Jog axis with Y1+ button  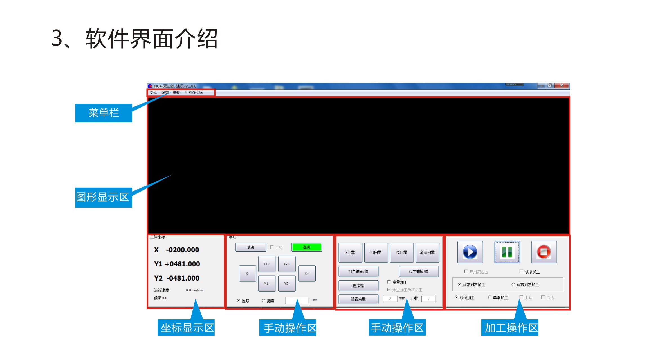click(267, 264)
